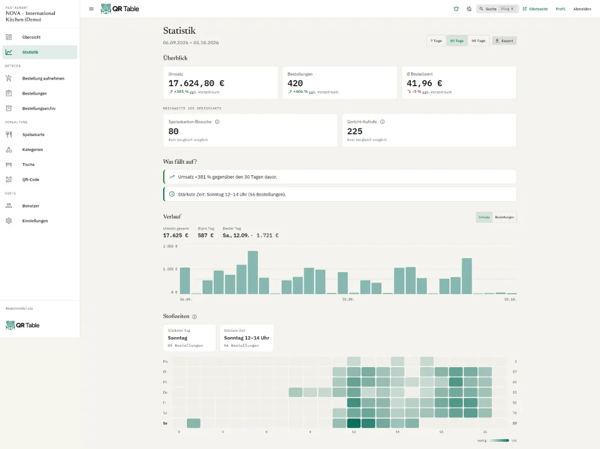Click the QR-Code icon in sidebar
The height and width of the screenshot is (449, 600).
pos(9,180)
